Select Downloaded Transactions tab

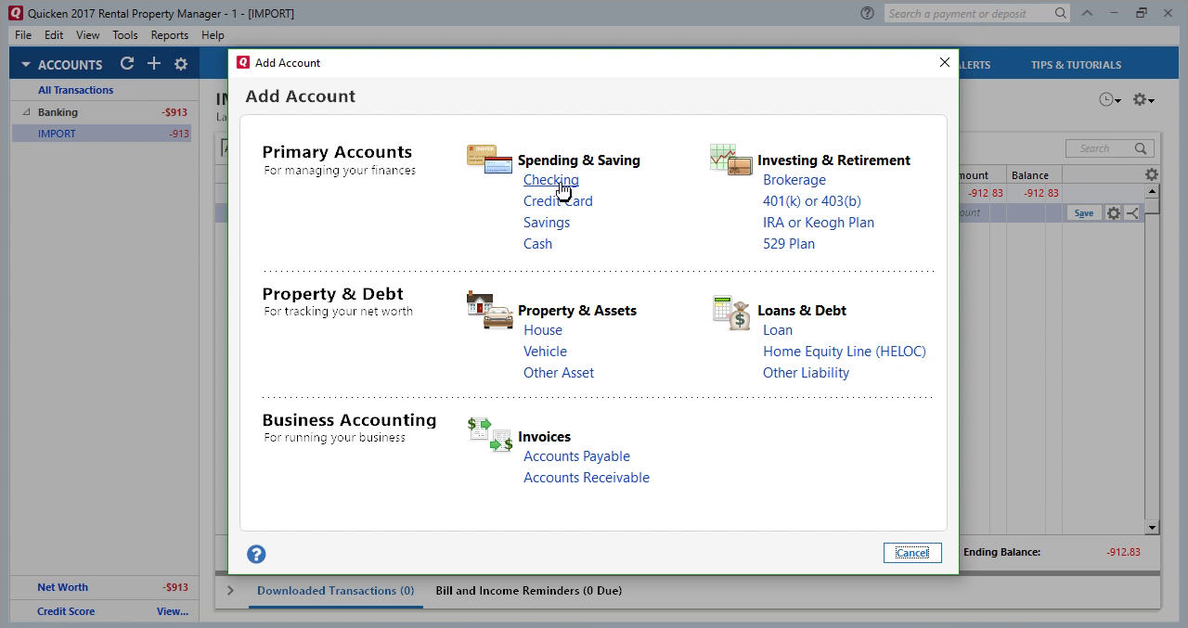click(335, 591)
